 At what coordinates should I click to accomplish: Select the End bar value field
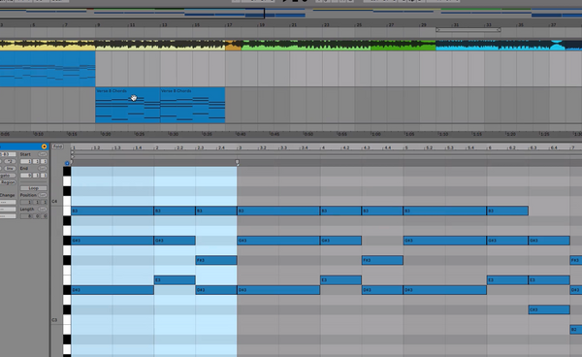(x=25, y=176)
